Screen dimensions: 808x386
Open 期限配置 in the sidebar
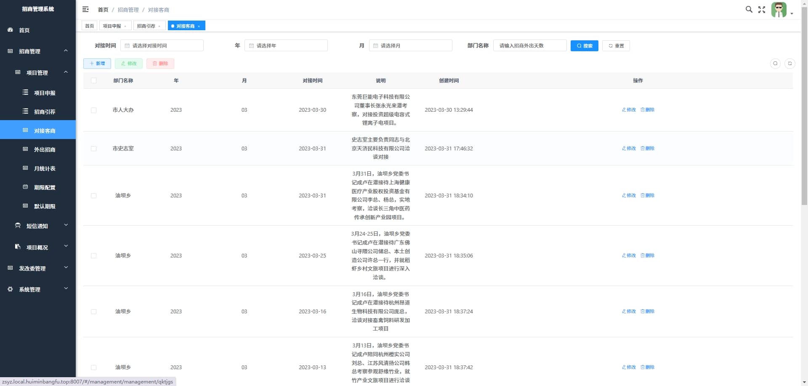point(38,187)
